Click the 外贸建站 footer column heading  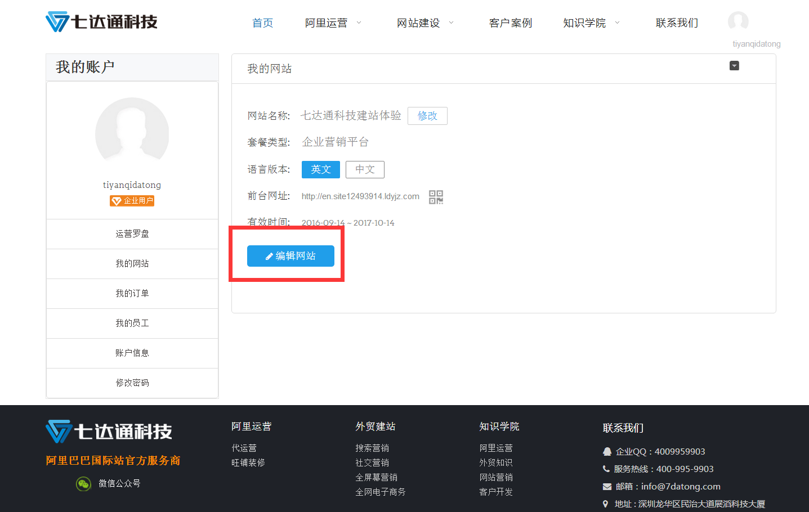click(376, 427)
